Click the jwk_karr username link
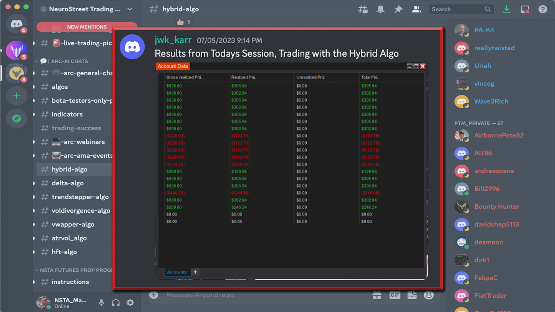 [x=173, y=40]
